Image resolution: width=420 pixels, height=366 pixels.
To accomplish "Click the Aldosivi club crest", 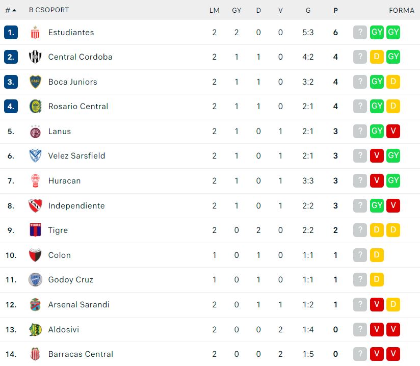I will pos(35,329).
